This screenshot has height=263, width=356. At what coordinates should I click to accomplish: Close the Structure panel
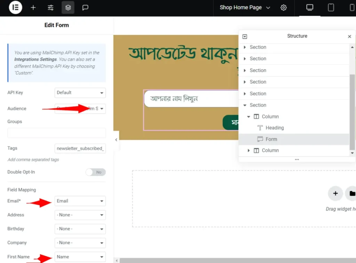click(349, 36)
